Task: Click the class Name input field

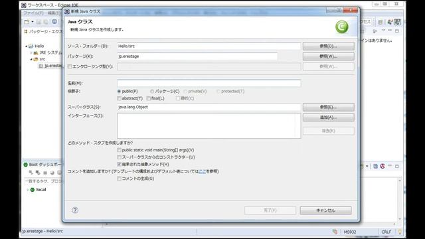Action: (x=209, y=83)
